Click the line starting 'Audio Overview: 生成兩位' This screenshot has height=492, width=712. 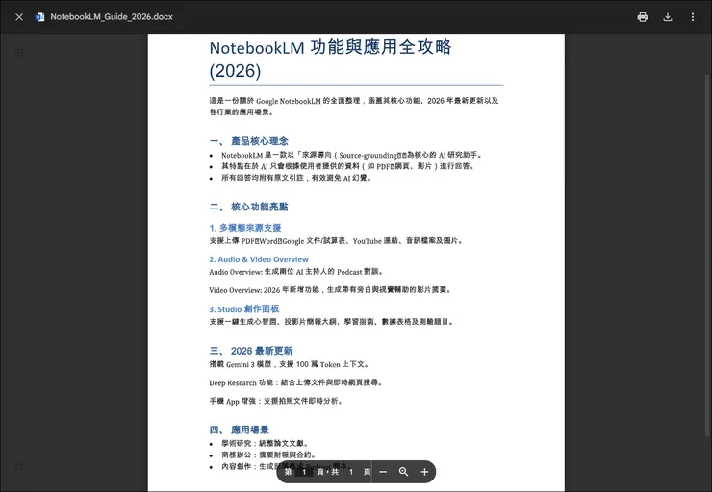296,272
